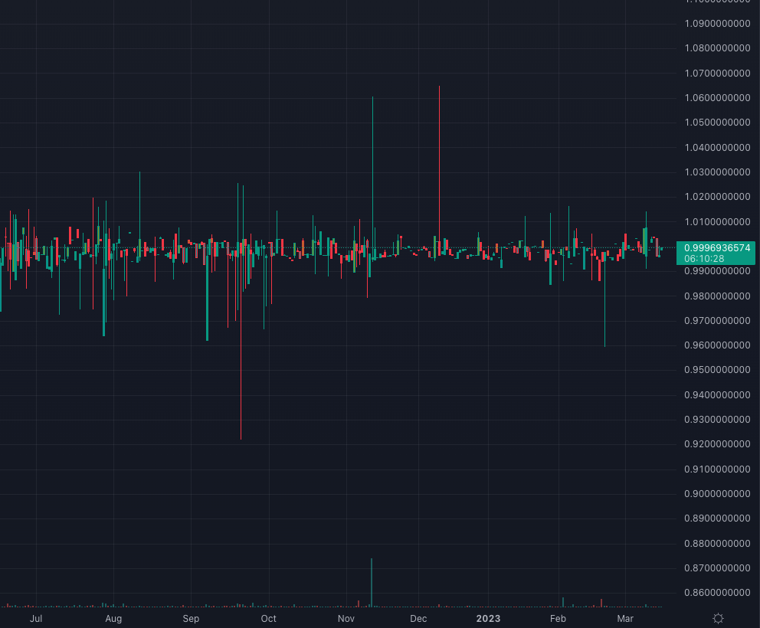This screenshot has width=760, height=628.
Task: Click the 0.8600000000 price scale label
Action: coord(717,593)
